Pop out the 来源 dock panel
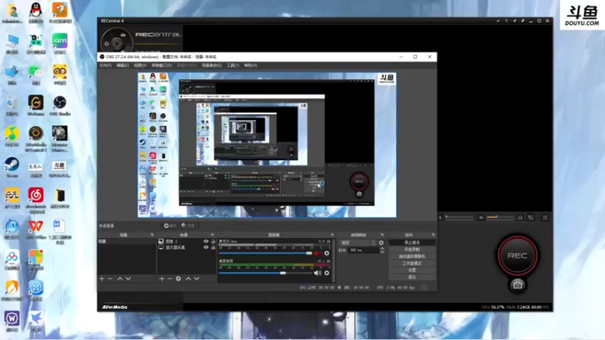 pos(213,235)
